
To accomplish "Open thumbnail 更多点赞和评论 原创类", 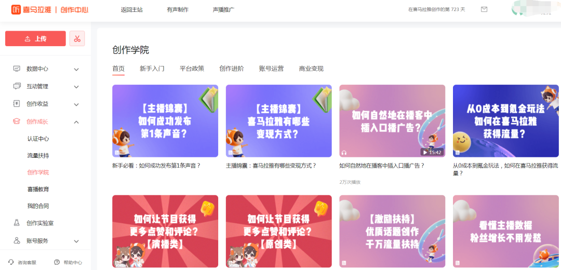I will point(279,232).
